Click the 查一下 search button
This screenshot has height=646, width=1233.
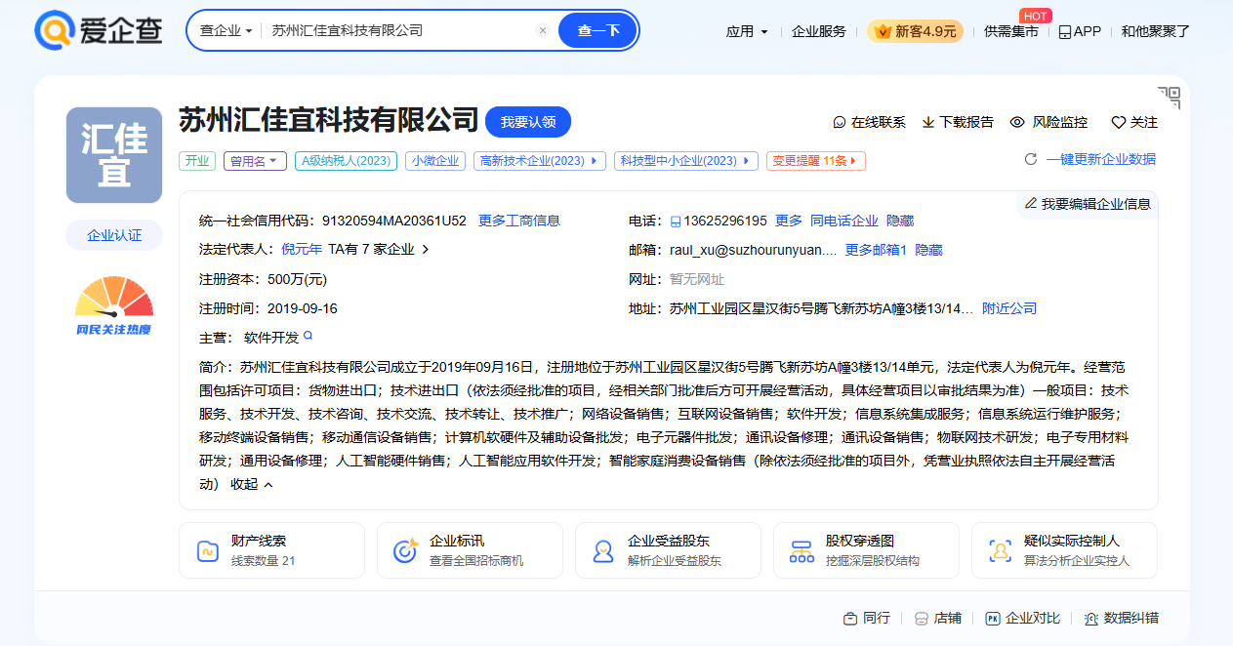(x=597, y=30)
